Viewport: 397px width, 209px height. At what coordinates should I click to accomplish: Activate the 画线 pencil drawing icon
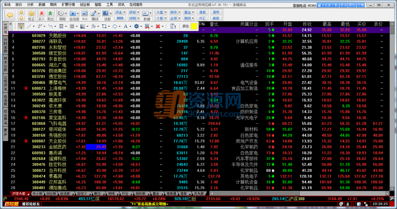tap(94, 13)
